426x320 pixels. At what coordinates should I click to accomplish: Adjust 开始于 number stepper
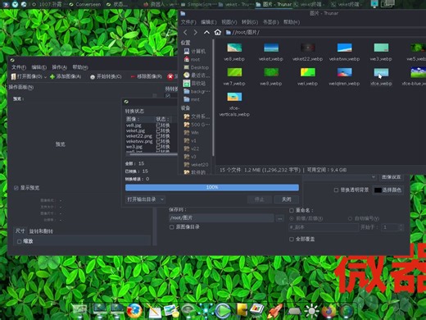(401, 227)
